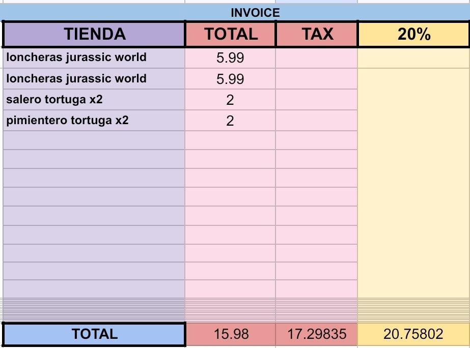The height and width of the screenshot is (348, 470).
Task: Select the pimientero tortuga x2 cell
Action: [94, 121]
